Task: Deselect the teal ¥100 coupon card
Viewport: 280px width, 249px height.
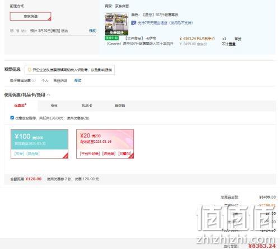Action: click(x=39, y=144)
